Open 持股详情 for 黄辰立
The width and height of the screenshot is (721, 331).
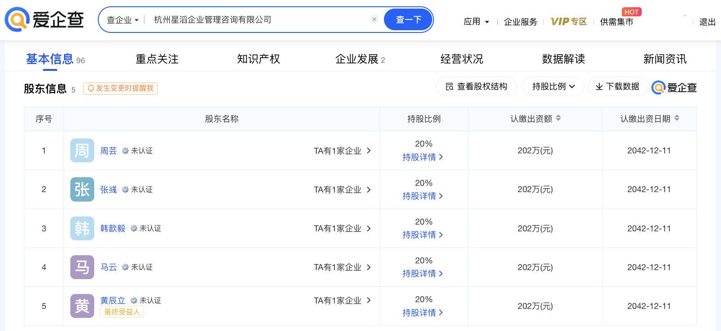[x=423, y=313]
